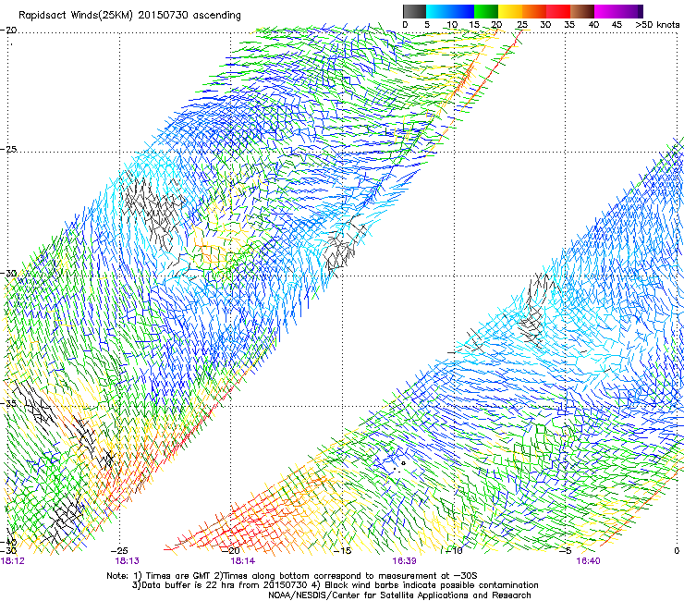Screen dimensions: 684x601
Task: Click the '>50 knots' legend label
Action: pos(657,24)
